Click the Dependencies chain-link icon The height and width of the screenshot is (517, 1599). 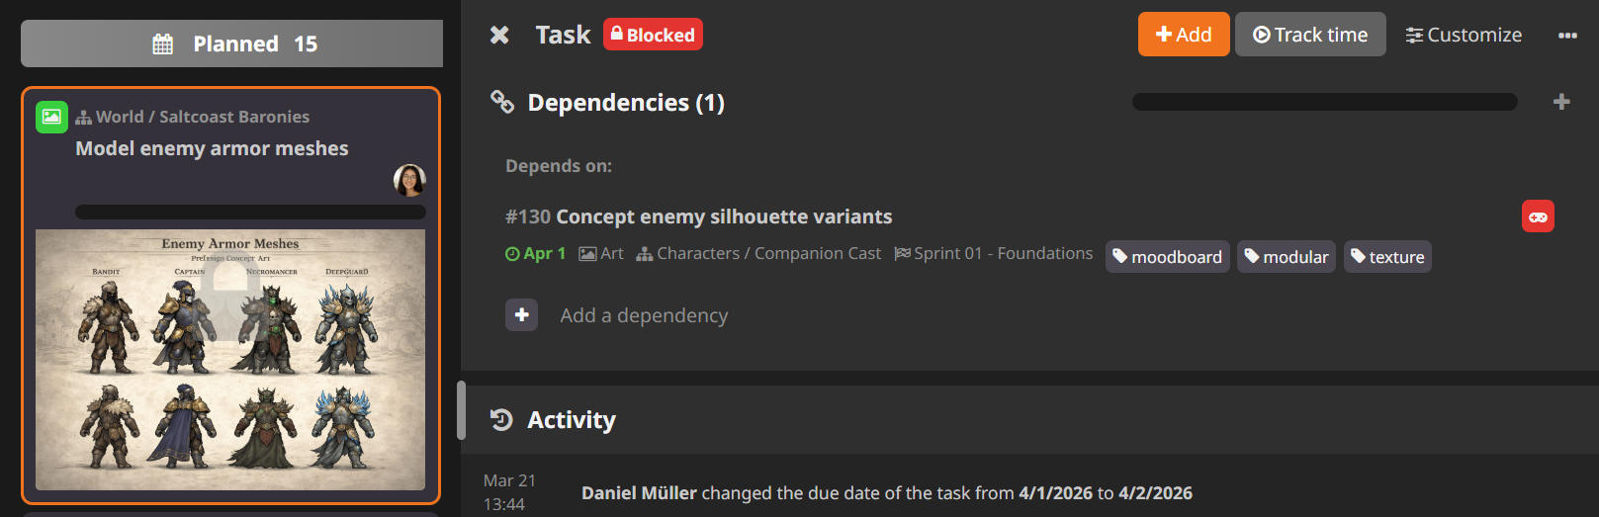tap(502, 102)
